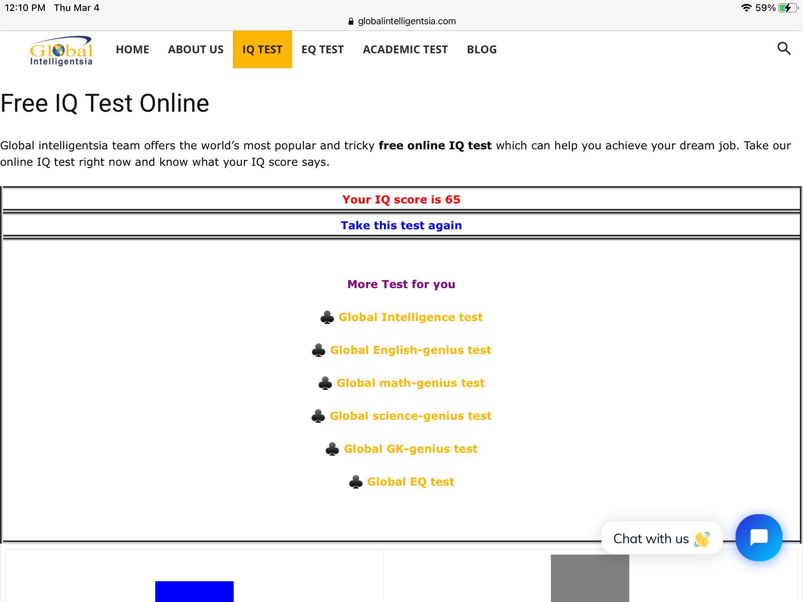Viewport: 803px width, 602px height.
Task: Tap the globalintelligentsia.com address bar
Action: [407, 21]
